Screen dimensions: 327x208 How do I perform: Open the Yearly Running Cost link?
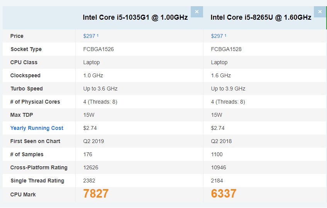point(37,128)
